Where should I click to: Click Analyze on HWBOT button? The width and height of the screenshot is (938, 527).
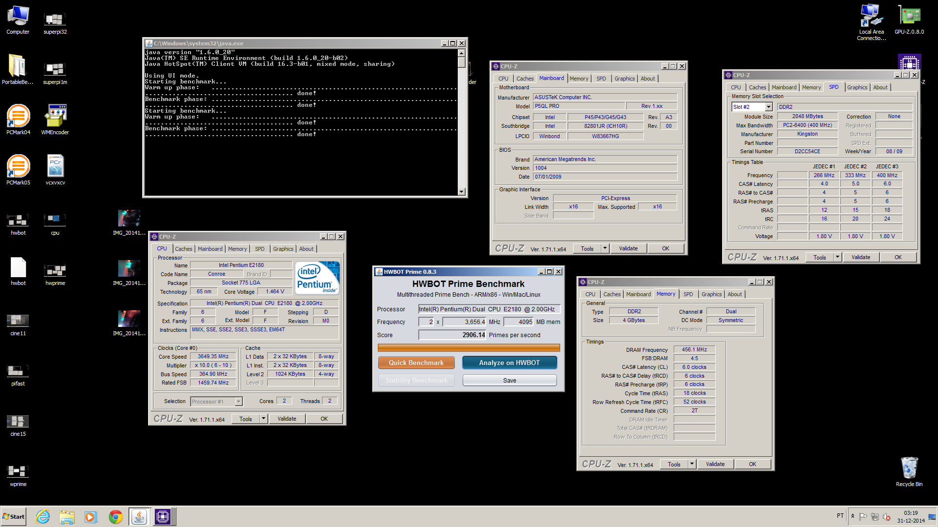click(510, 363)
